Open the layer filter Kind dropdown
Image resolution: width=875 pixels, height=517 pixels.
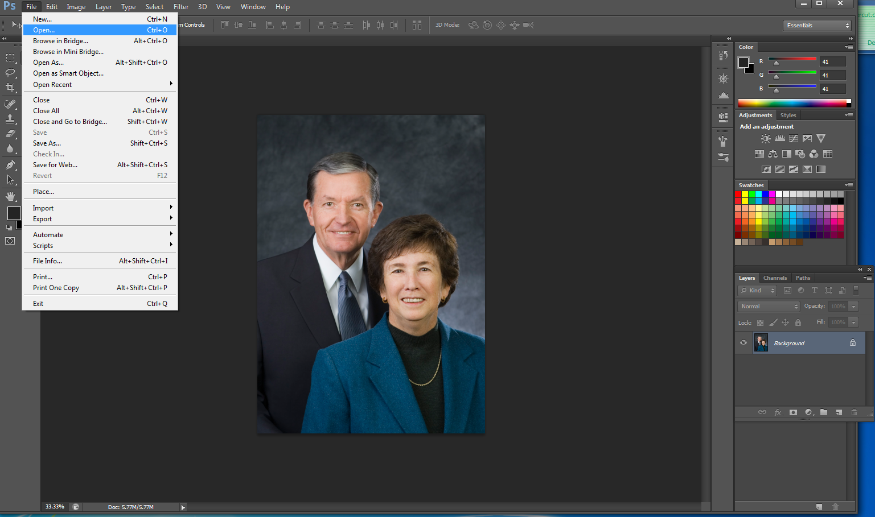(x=758, y=291)
